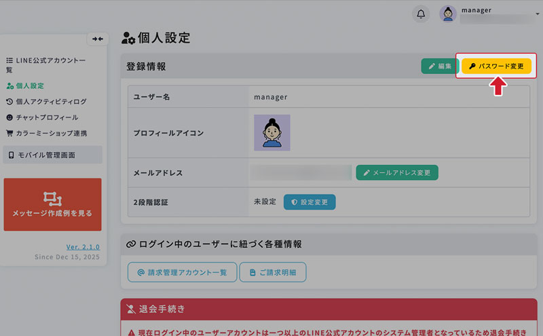Click the profile icon image

271,132
